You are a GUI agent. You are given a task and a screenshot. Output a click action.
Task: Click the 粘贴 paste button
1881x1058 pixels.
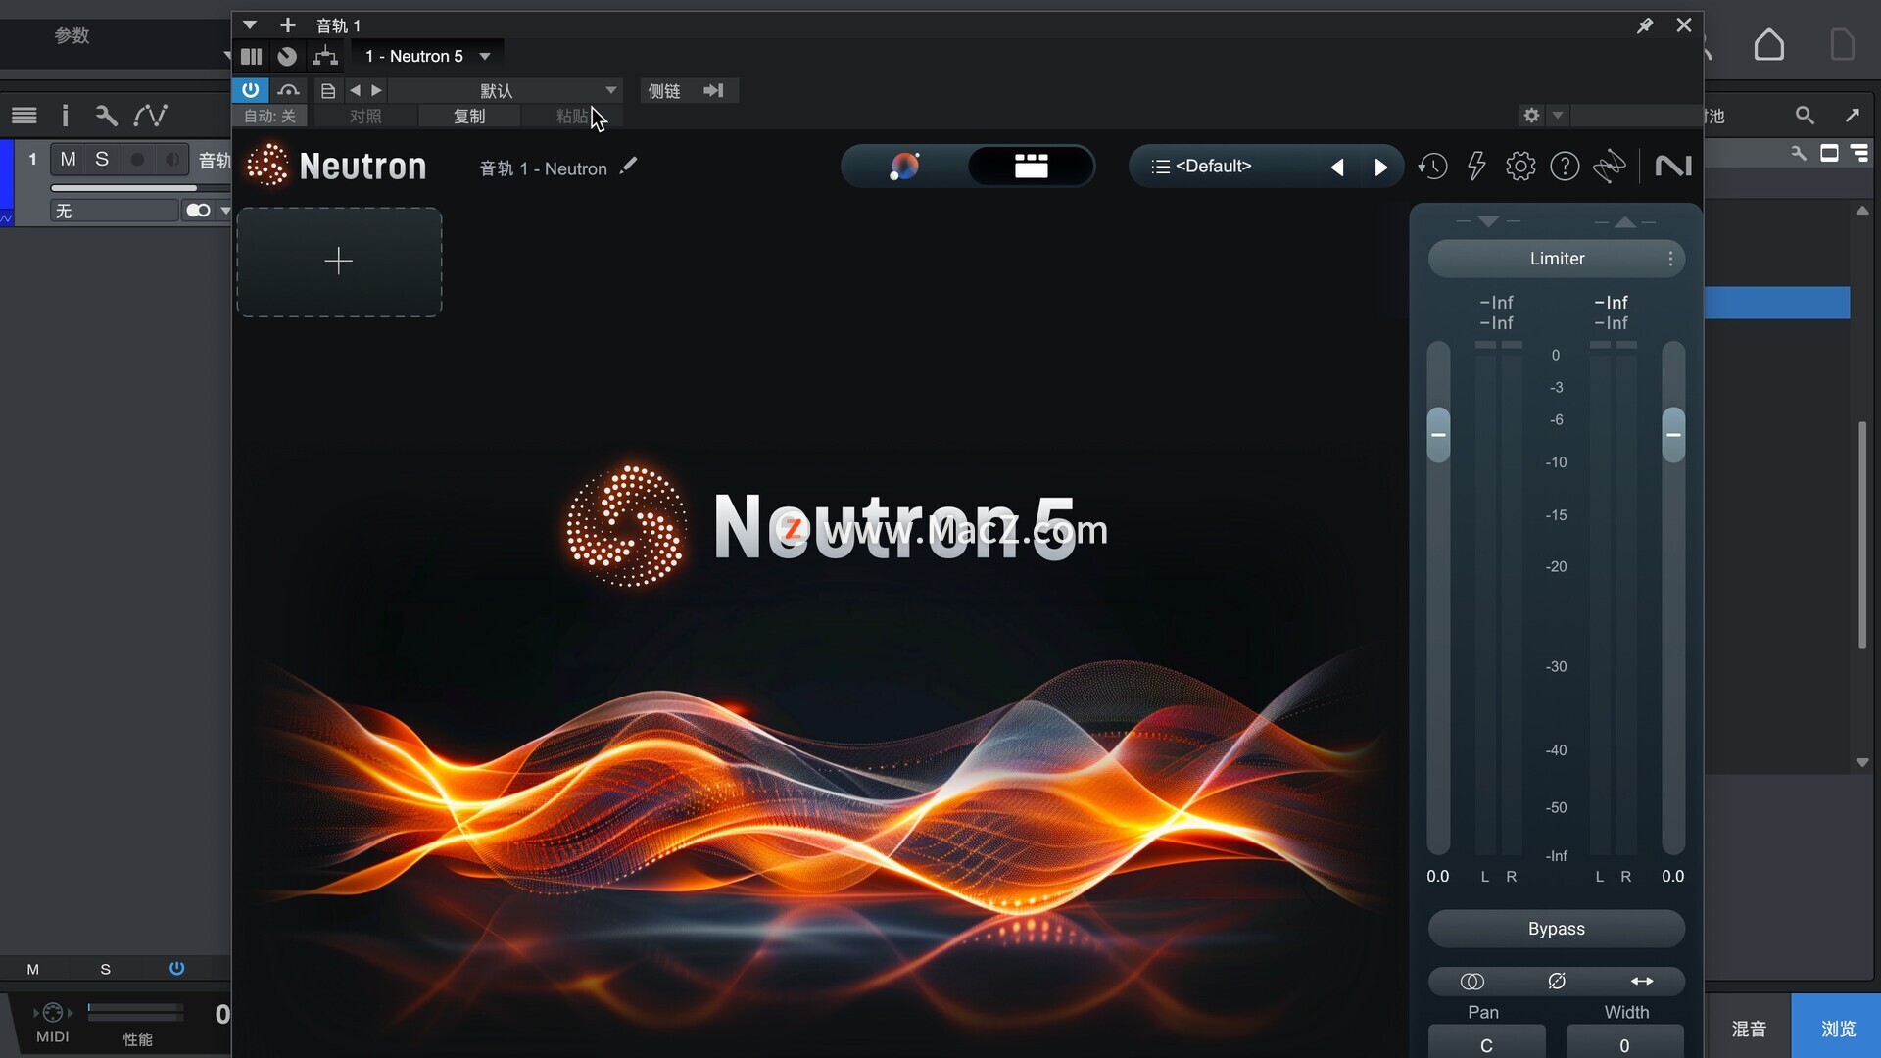[571, 116]
